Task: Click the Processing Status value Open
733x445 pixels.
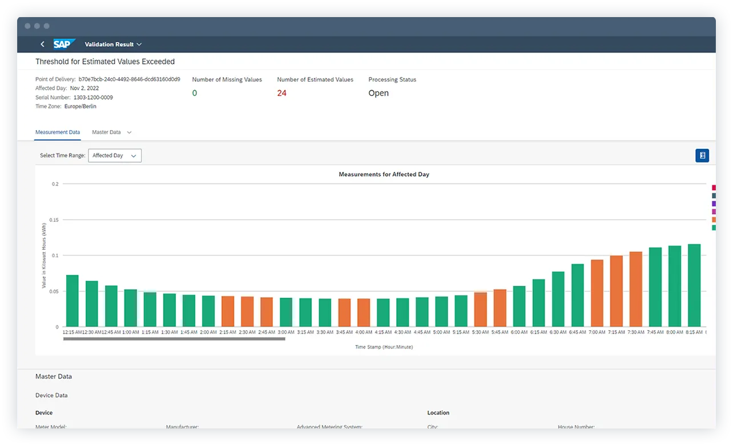Action: (x=378, y=93)
